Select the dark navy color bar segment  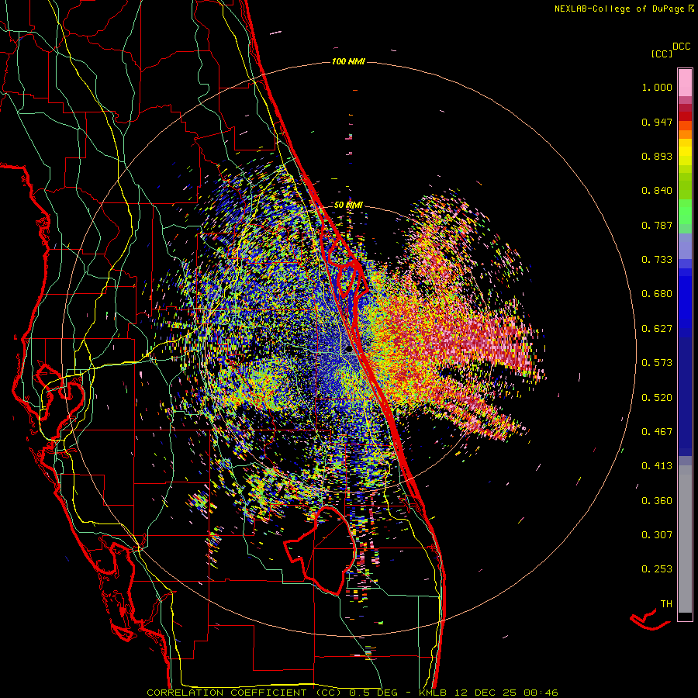685,392
